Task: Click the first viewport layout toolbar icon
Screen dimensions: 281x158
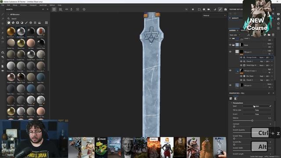Action: [x=54, y=9]
